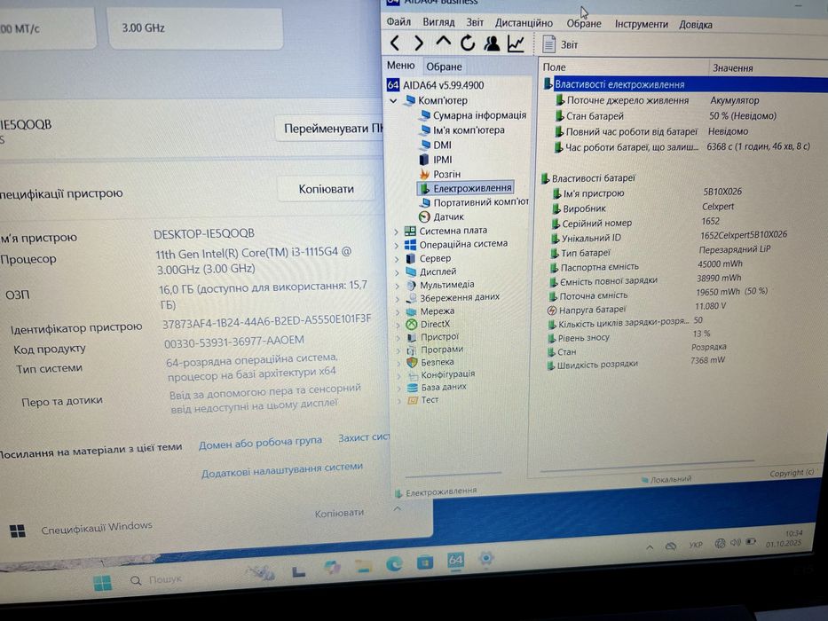828x621 pixels.
Task: Open the graph chart icon in AIDA64 toolbar
Action: pyautogui.click(x=516, y=43)
